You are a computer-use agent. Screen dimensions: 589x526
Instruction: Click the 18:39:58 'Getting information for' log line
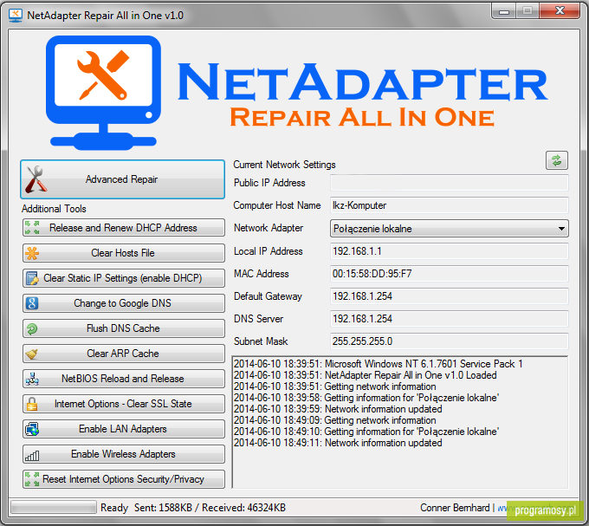point(366,398)
